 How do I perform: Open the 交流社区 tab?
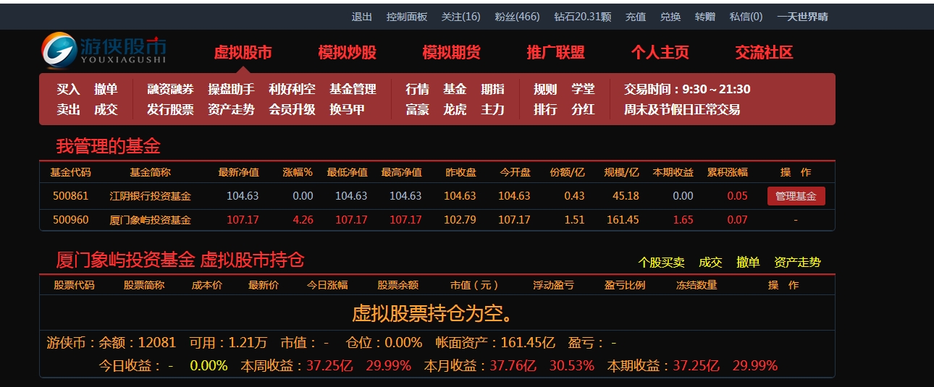765,52
